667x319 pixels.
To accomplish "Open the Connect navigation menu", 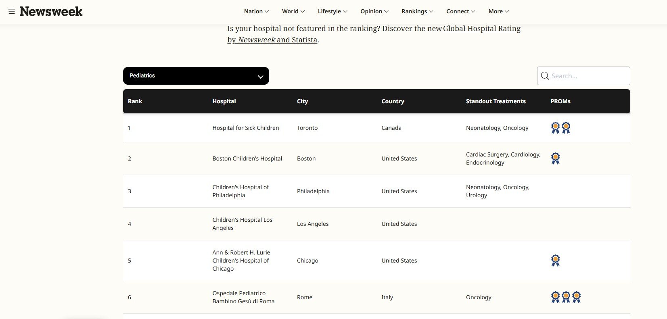I will (461, 11).
